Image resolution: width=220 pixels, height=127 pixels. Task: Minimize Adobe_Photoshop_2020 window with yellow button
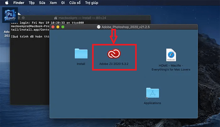[58, 27]
